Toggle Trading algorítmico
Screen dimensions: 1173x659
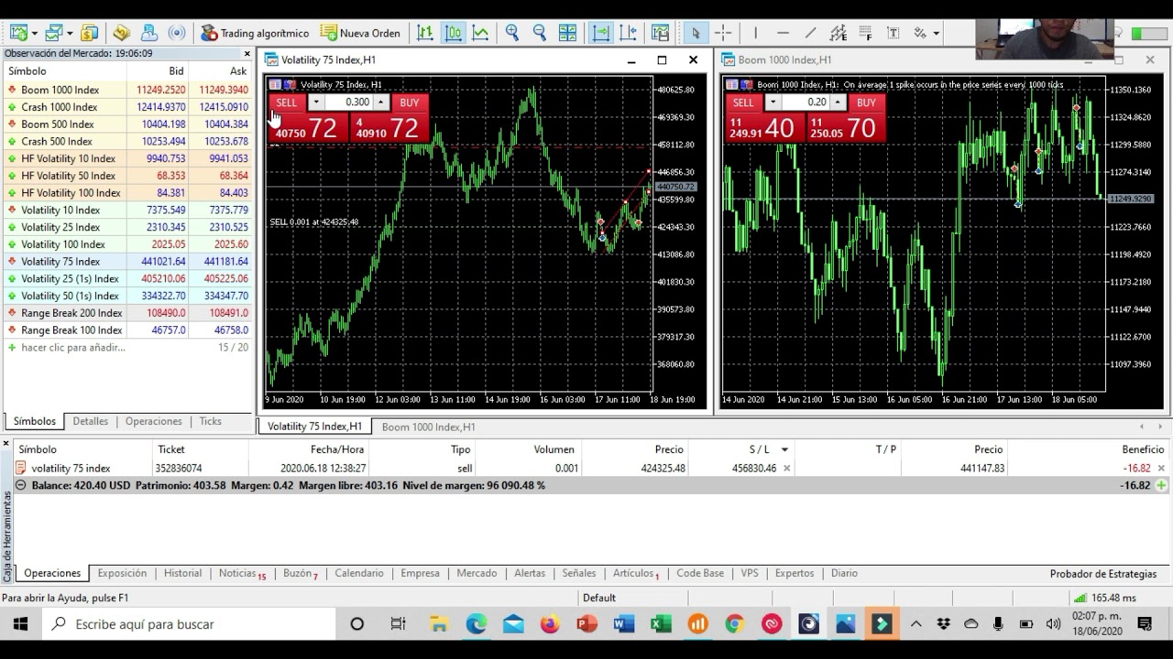tap(255, 33)
